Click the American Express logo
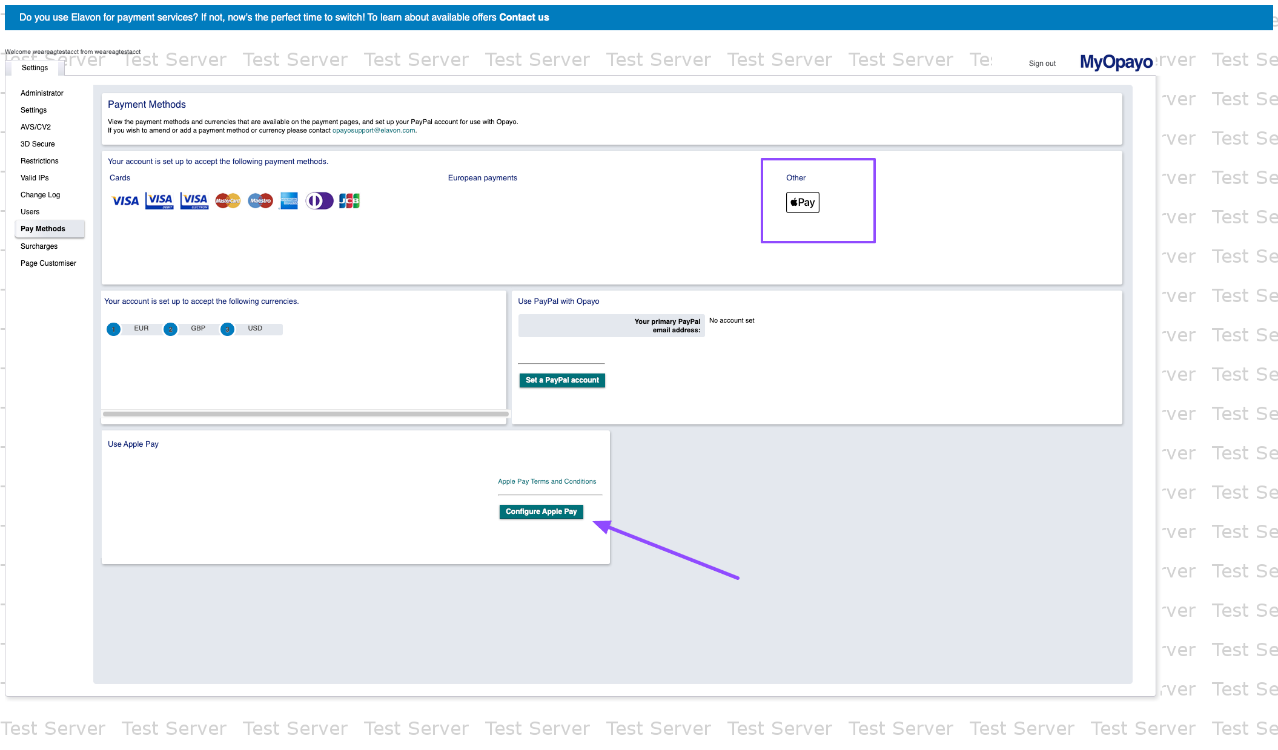 pyautogui.click(x=290, y=201)
